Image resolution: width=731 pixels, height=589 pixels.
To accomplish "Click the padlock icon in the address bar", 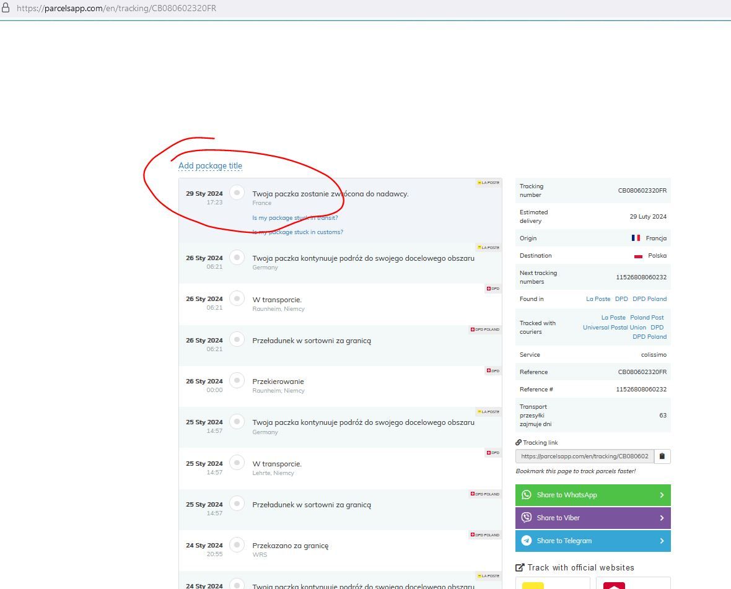I will click(x=6, y=8).
